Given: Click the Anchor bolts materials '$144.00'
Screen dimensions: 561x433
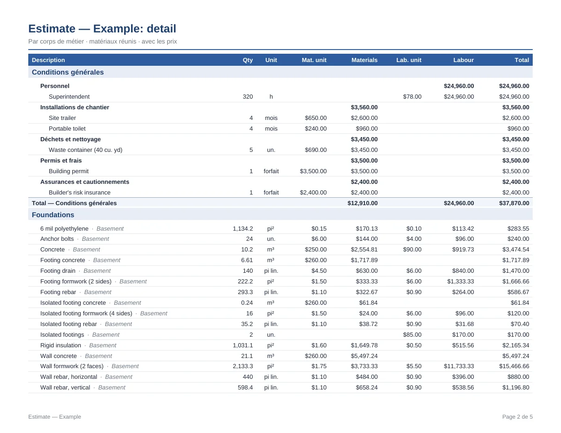Looking at the screenshot, I should [x=367, y=239].
